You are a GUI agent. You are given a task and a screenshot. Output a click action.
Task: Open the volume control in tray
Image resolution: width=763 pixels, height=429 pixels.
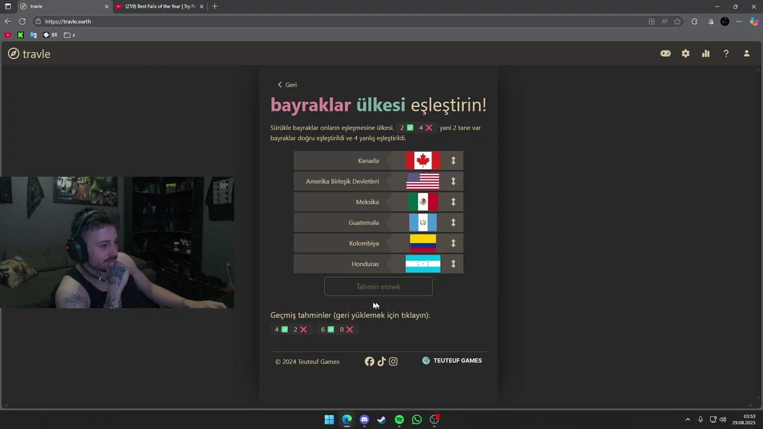(723, 420)
